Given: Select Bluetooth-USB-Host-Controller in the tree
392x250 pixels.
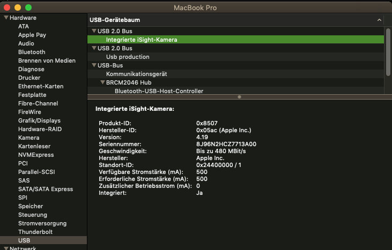Looking at the screenshot, I should tap(159, 91).
